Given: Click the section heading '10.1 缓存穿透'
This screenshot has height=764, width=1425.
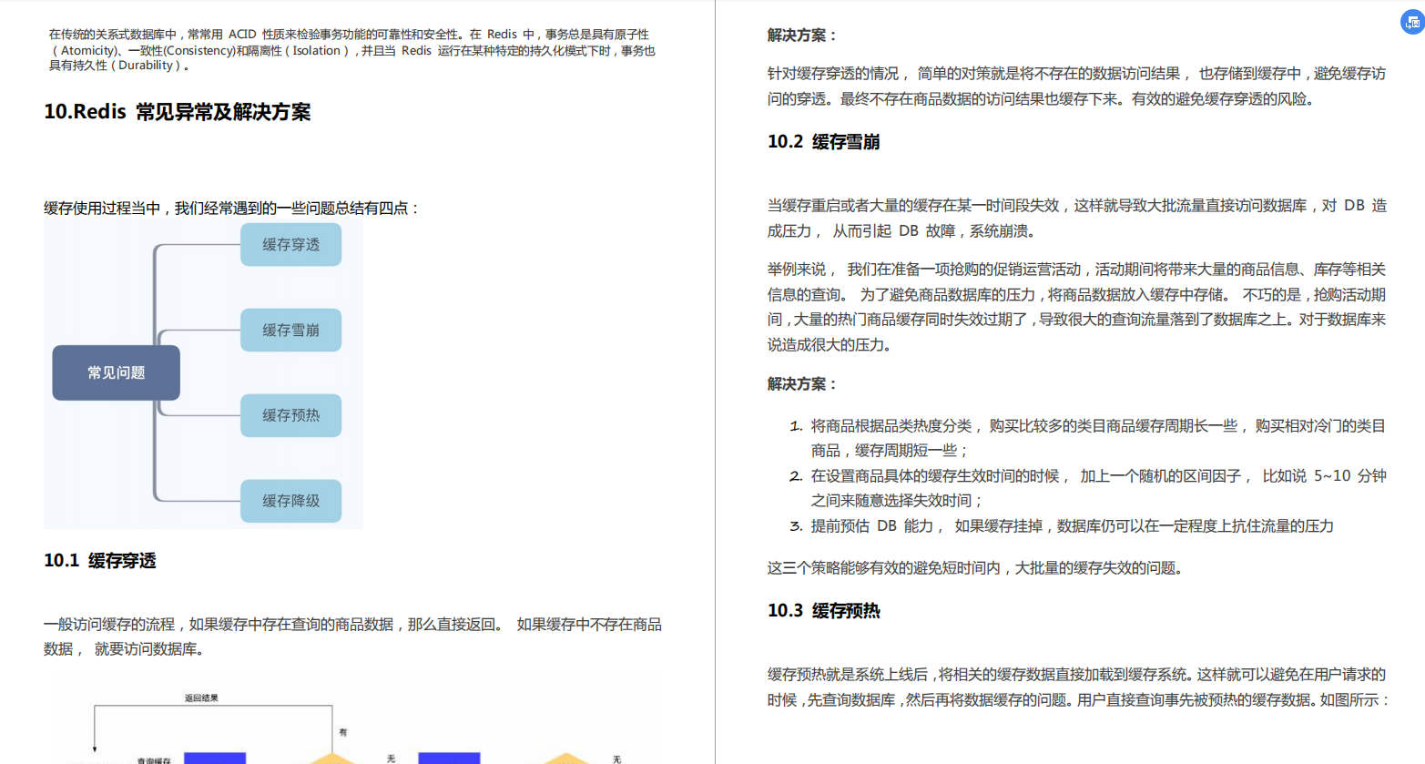Looking at the screenshot, I should [100, 560].
